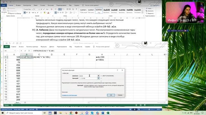Click into Excel's formula bar
This screenshot has height=115, width=206.
98,51
